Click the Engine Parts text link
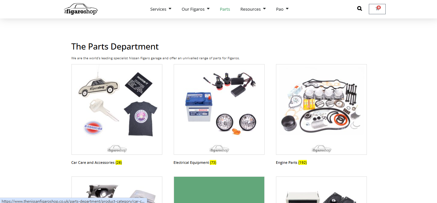This screenshot has height=203, width=437. tap(286, 163)
